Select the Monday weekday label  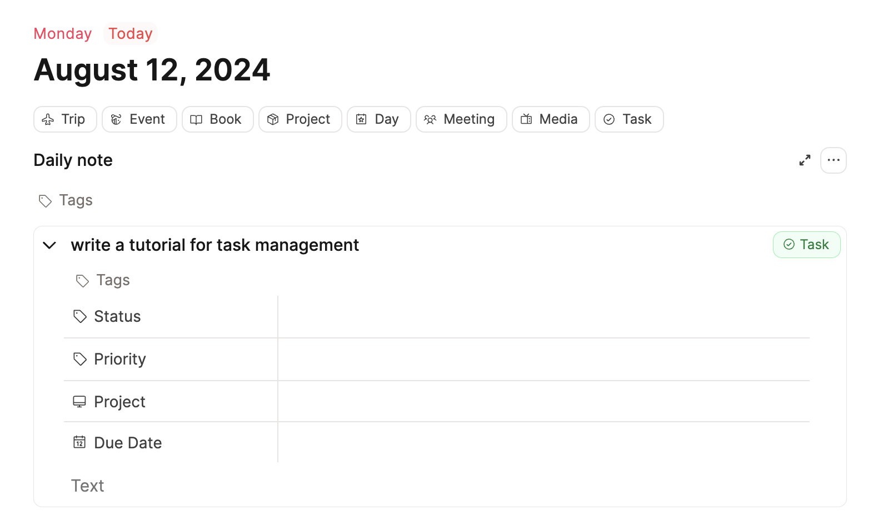pyautogui.click(x=63, y=33)
